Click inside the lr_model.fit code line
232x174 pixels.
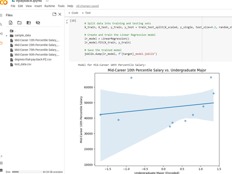pyautogui.click(x=108, y=43)
